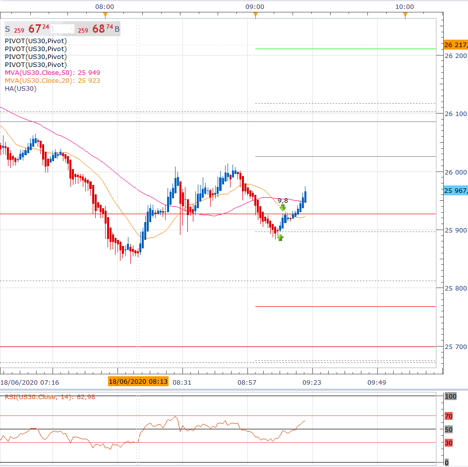Click the RSI 100 scale label
Viewport: 468px width, 467px height.
[451, 396]
